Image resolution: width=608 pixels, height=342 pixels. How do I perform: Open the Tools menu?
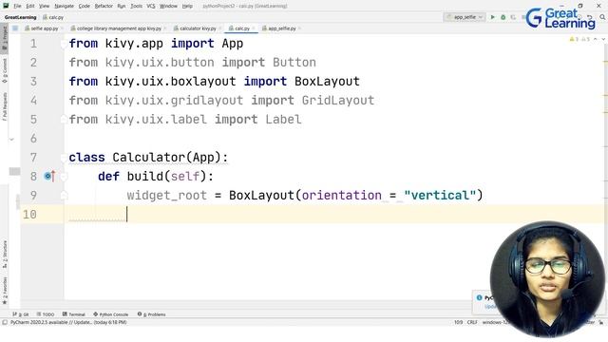click(136, 6)
